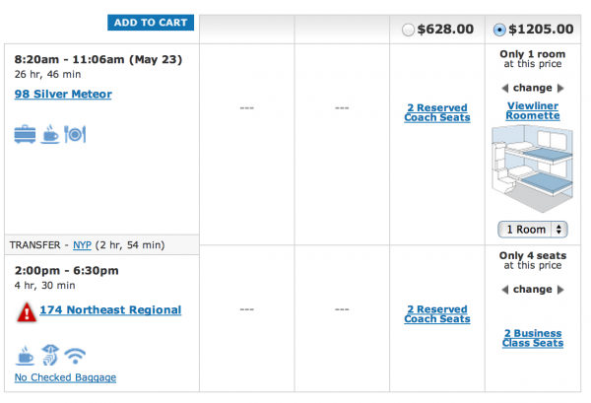Screen dimensions: 591x403
Task: Click the red service alert warning icon
Action: 27,312
